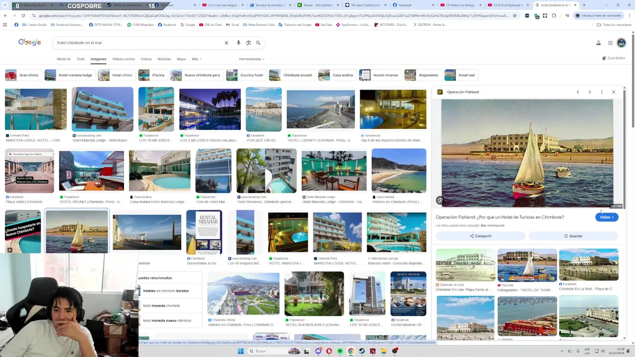Clear the search query with the X icon
This screenshot has width=635, height=357.
[x=226, y=43]
